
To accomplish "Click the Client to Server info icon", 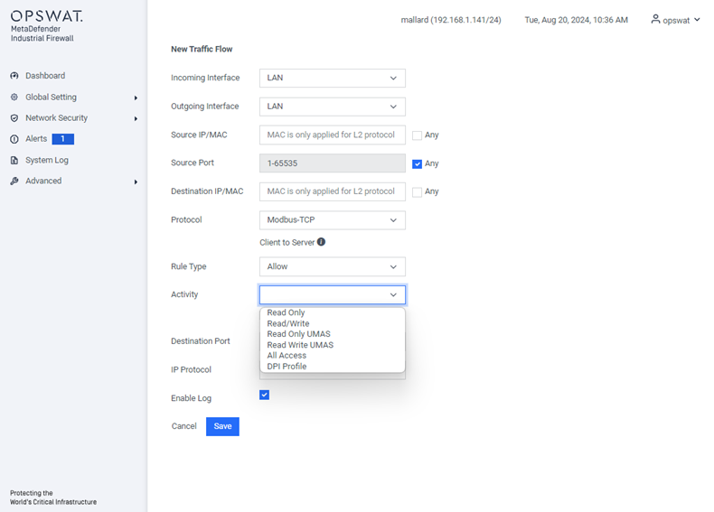I will (321, 242).
